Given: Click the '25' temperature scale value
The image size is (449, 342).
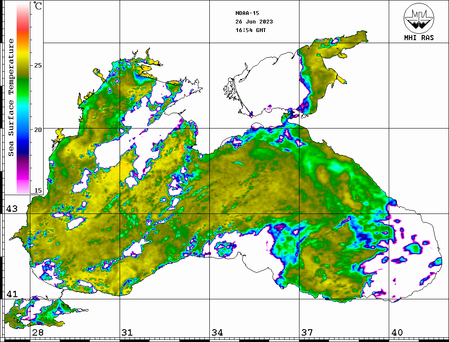Looking at the screenshot, I should 38,65.
